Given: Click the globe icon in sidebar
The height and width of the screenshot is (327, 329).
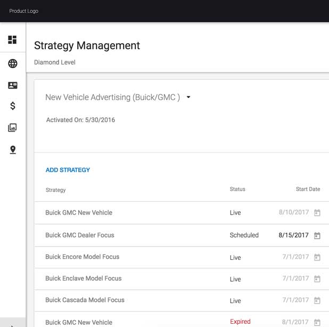Looking at the screenshot, I should (x=12, y=64).
